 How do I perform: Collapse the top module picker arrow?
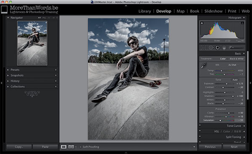[x=126, y=5]
